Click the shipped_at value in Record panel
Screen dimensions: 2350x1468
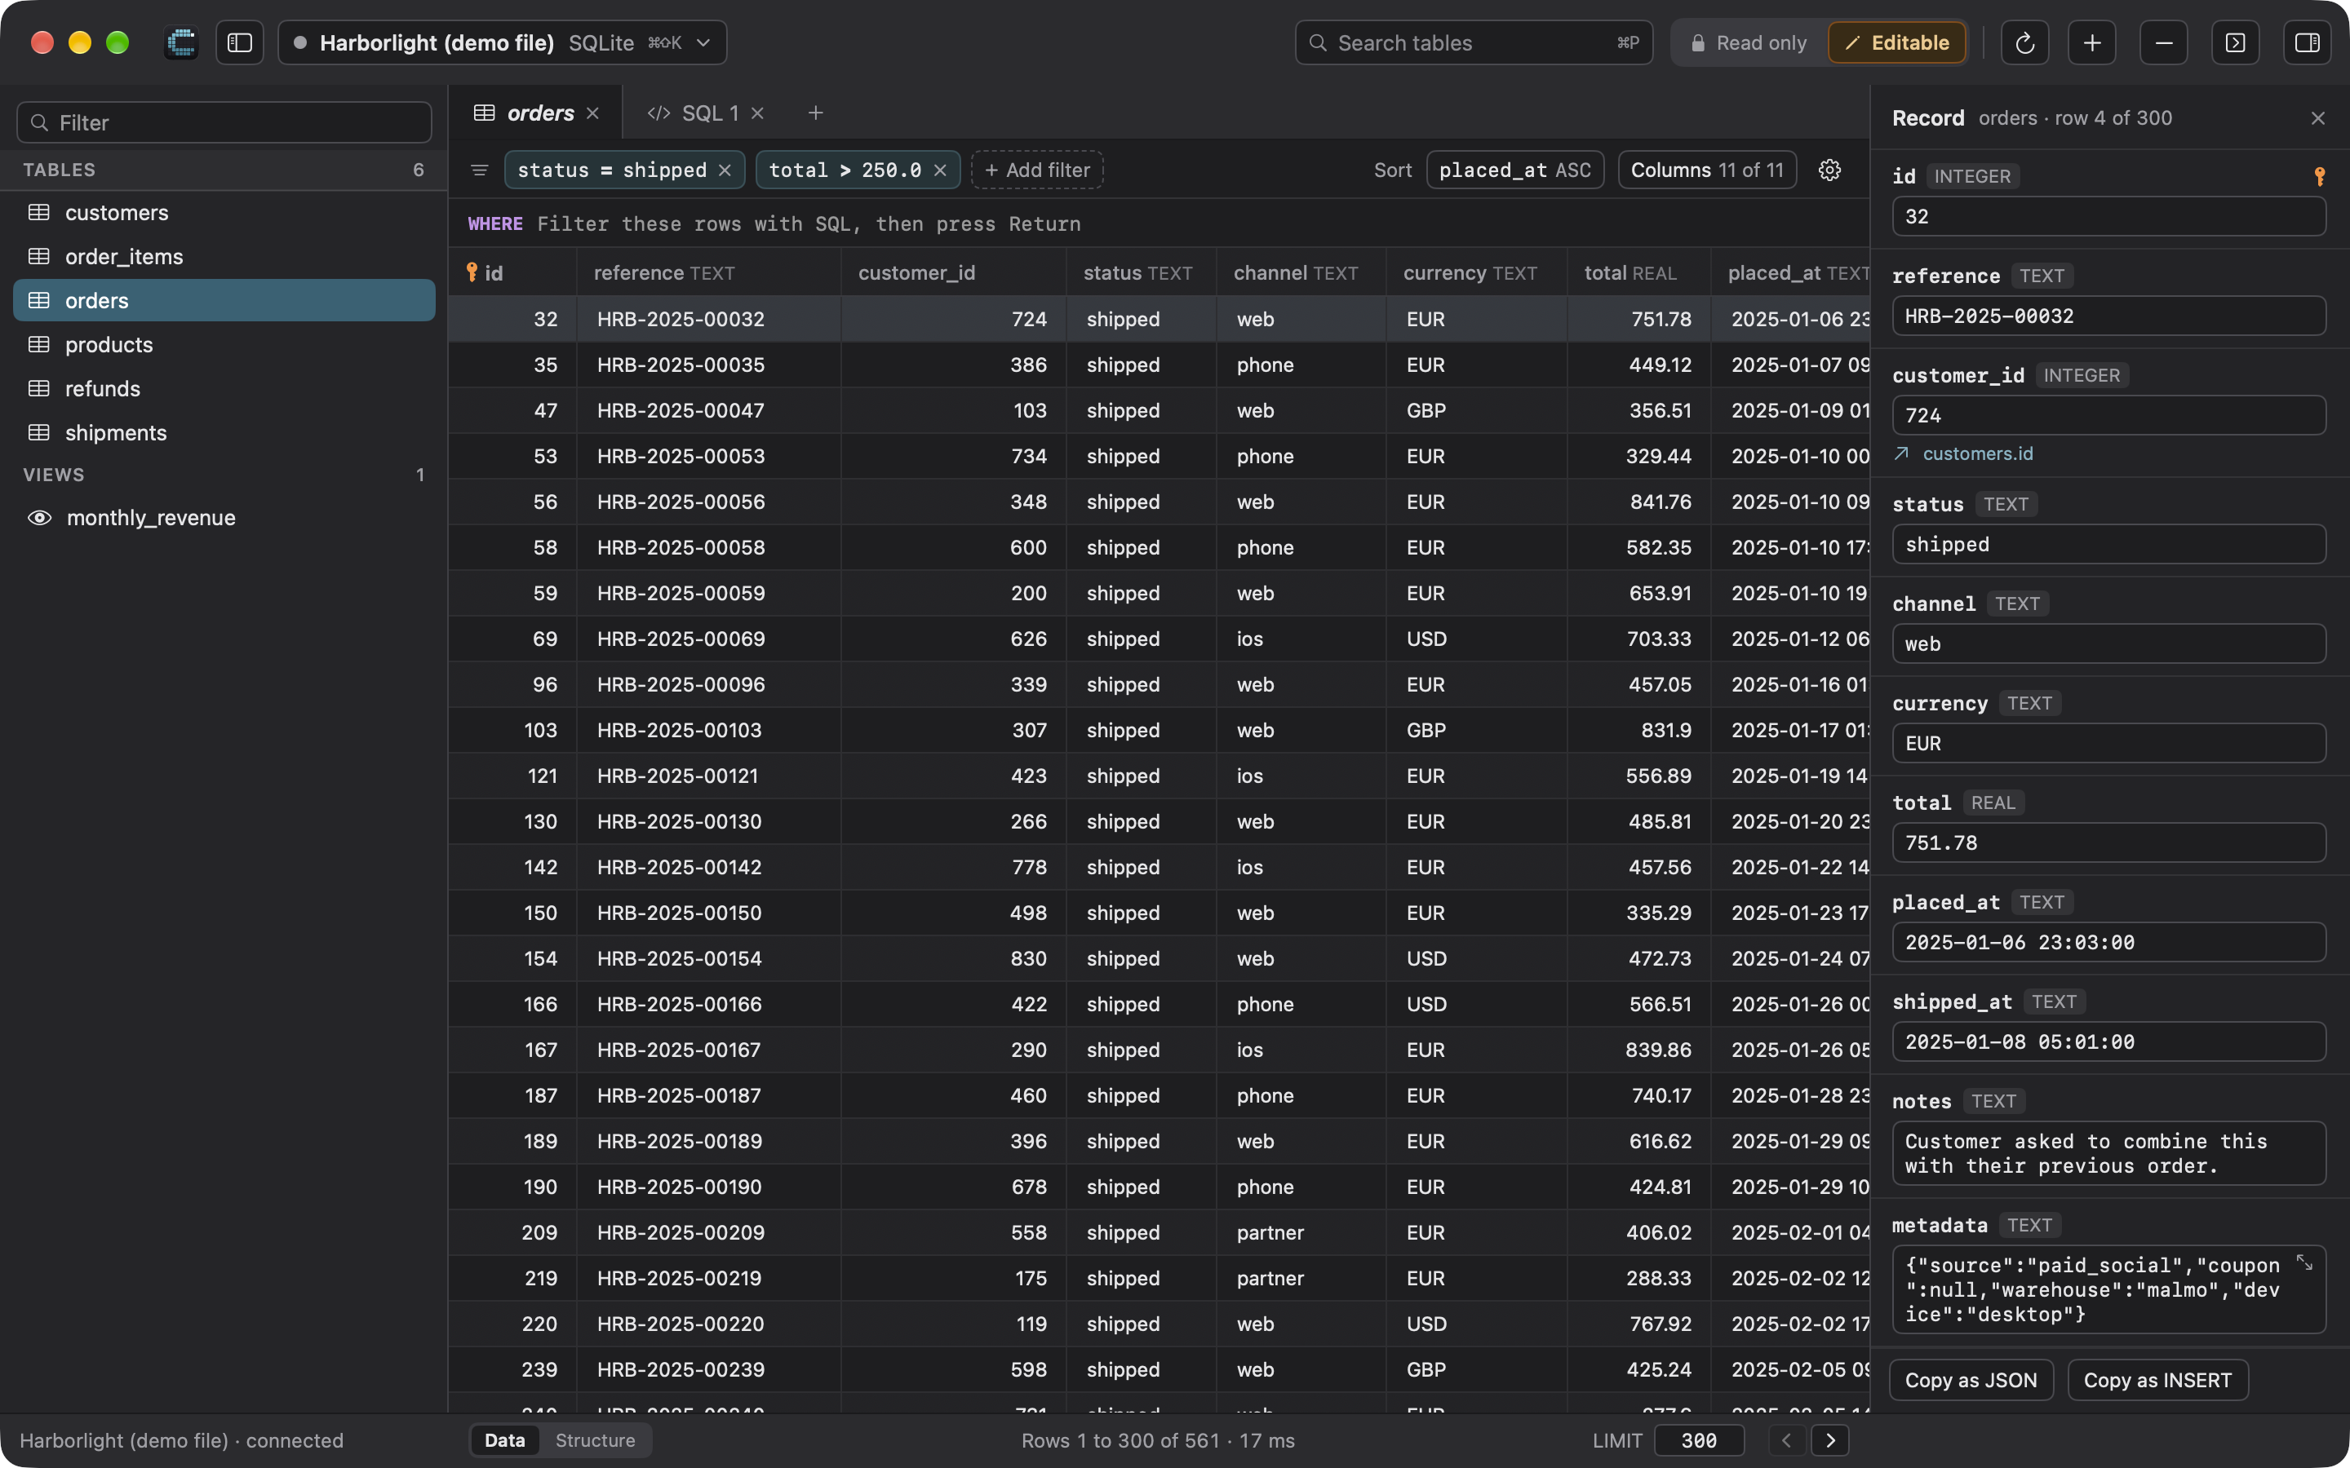point(2108,1041)
